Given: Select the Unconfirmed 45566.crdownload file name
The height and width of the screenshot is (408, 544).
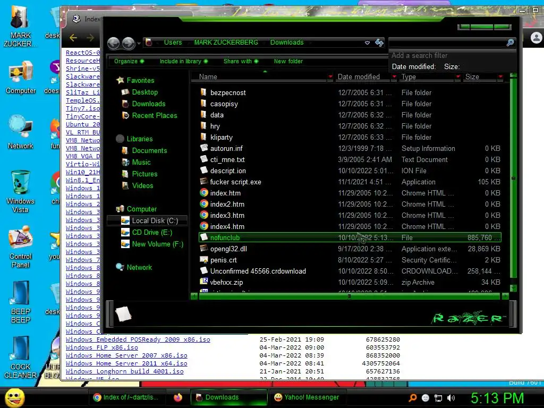Looking at the screenshot, I should (258, 271).
